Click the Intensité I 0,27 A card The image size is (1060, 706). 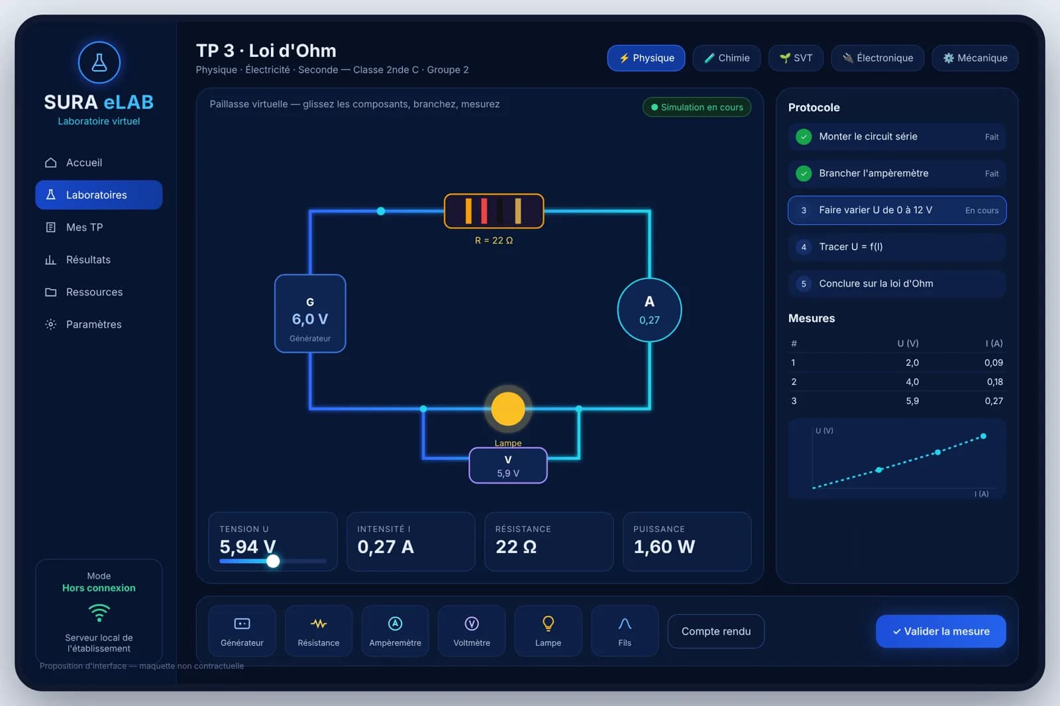411,541
